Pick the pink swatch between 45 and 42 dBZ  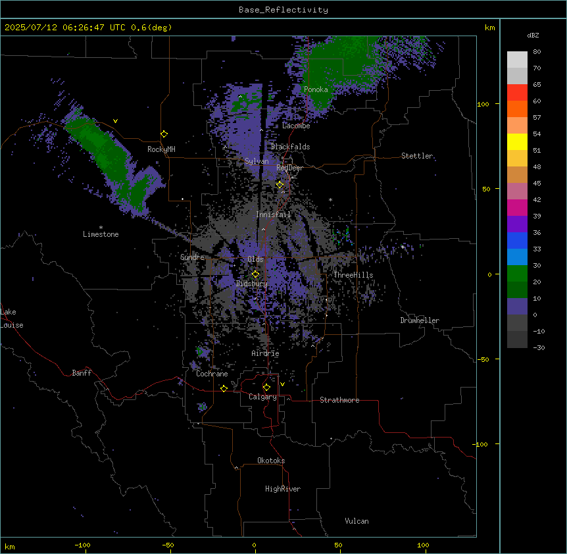pyautogui.click(x=517, y=191)
